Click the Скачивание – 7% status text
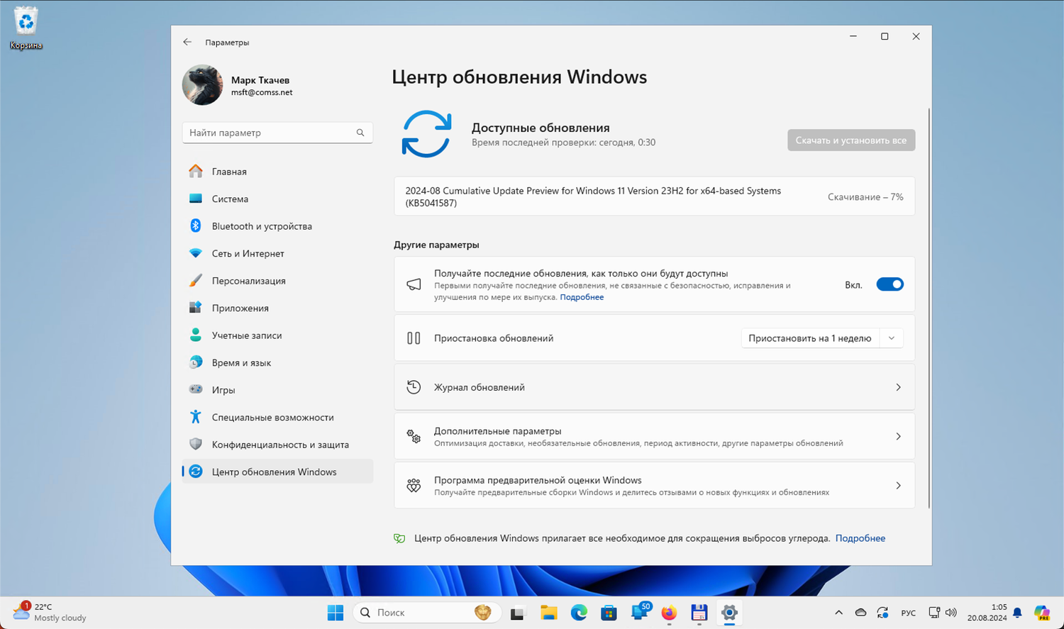 click(x=865, y=197)
